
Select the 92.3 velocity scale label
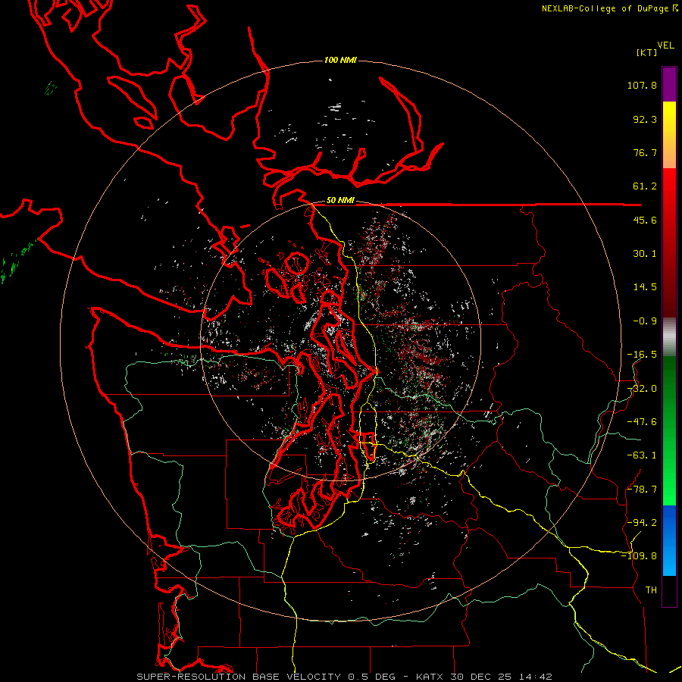645,119
